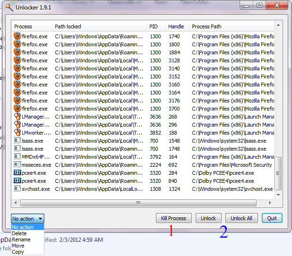Select handle value 692
292x256 pixels.
pos(173,165)
